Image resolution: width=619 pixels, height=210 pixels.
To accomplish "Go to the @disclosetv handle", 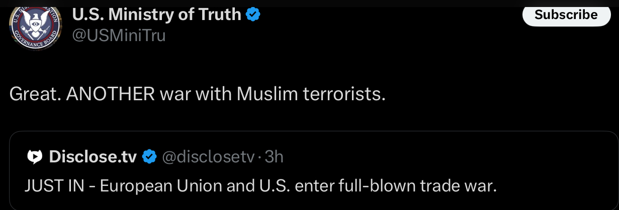I will pos(208,157).
